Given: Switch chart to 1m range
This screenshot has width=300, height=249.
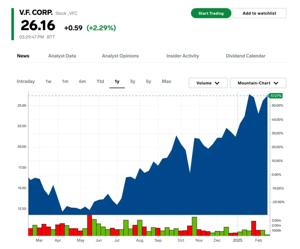Looking at the screenshot, I should coord(65,81).
